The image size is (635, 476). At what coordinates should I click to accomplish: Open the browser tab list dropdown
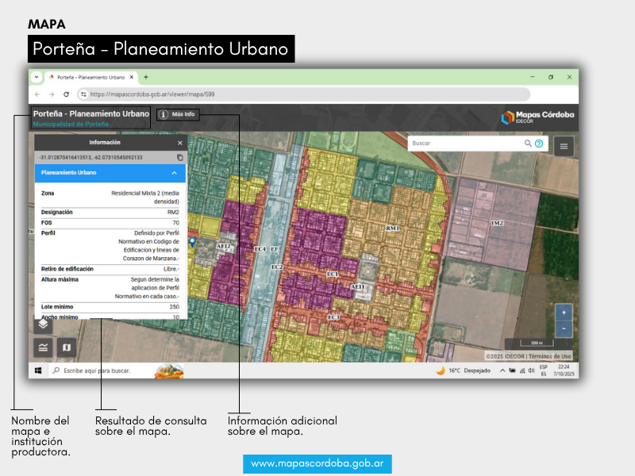(37, 77)
